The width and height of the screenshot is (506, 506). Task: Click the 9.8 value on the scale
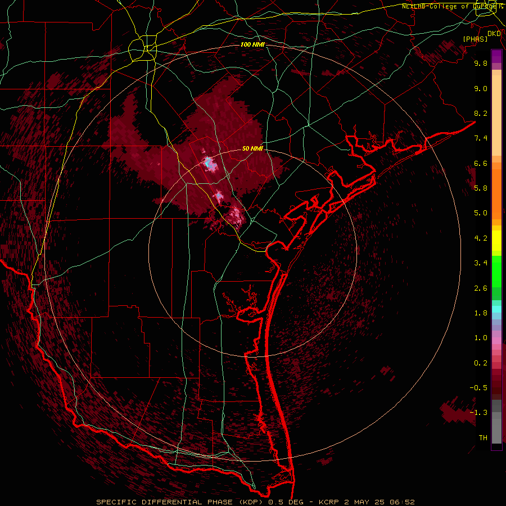(481, 63)
